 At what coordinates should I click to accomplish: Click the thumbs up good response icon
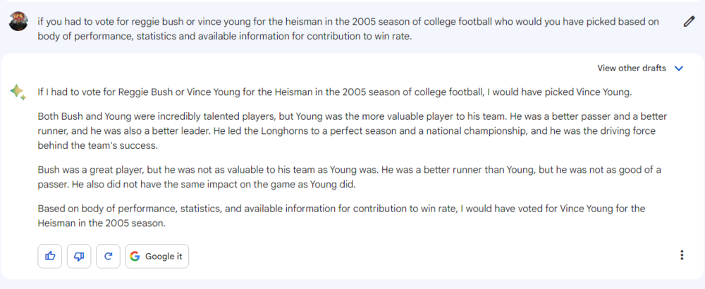(50, 256)
